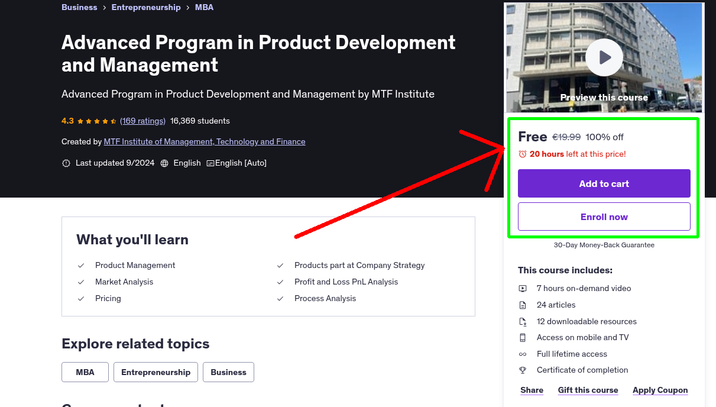Select the MBA topic tag
716x407 pixels.
85,372
